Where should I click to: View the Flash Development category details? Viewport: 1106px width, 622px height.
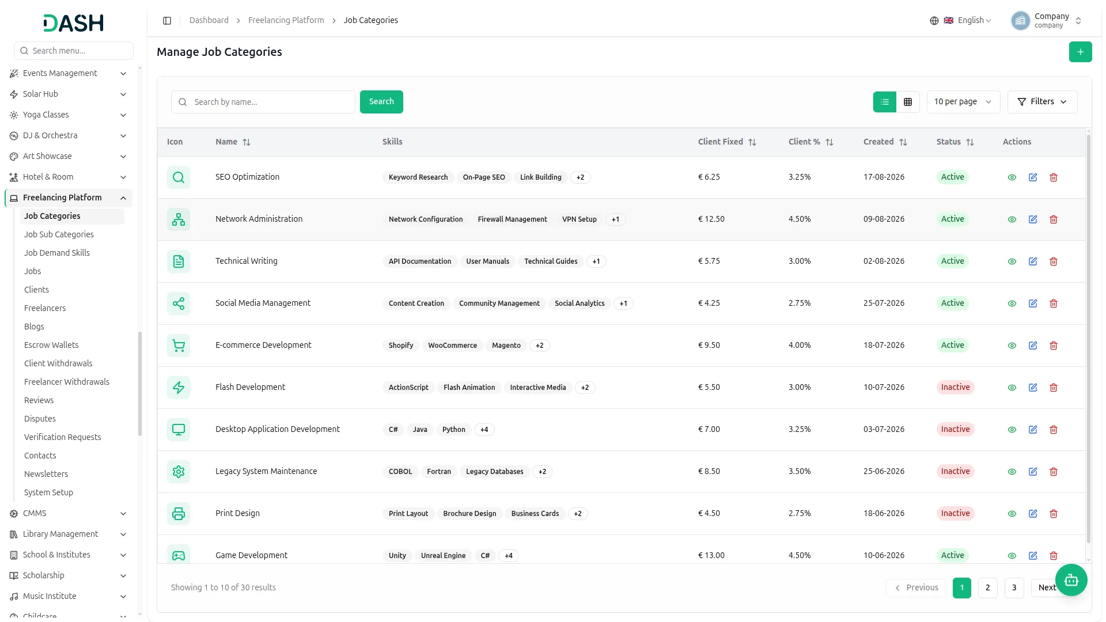pyautogui.click(x=1012, y=388)
